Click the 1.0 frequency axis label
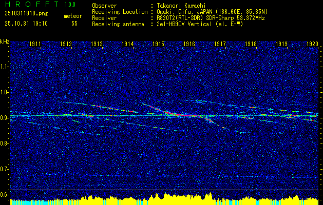 (x=4, y=92)
